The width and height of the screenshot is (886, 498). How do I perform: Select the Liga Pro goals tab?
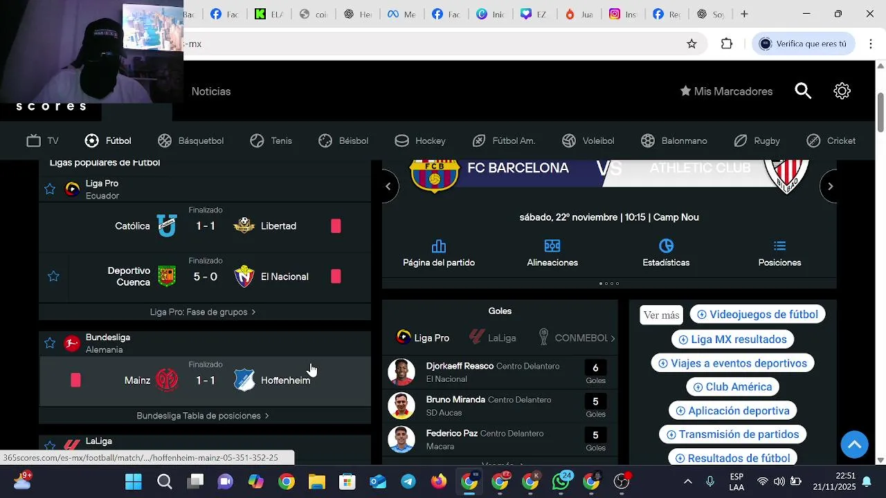pyautogui.click(x=422, y=338)
